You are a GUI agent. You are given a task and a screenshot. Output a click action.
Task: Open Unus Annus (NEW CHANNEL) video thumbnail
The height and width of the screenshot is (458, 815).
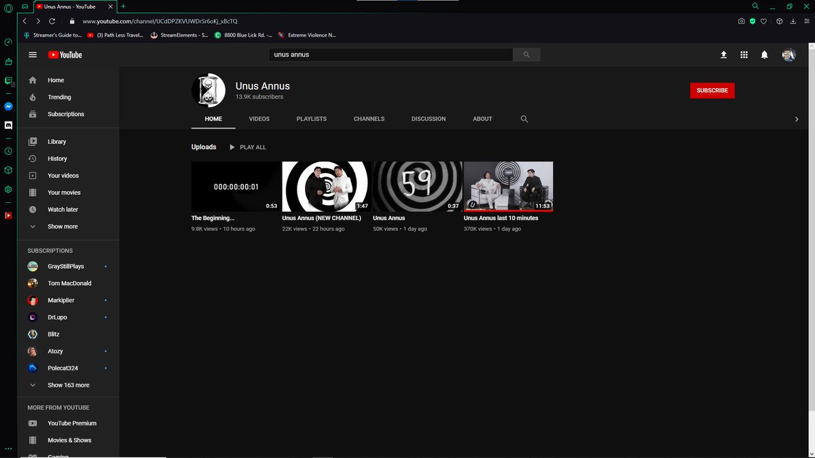coord(326,187)
